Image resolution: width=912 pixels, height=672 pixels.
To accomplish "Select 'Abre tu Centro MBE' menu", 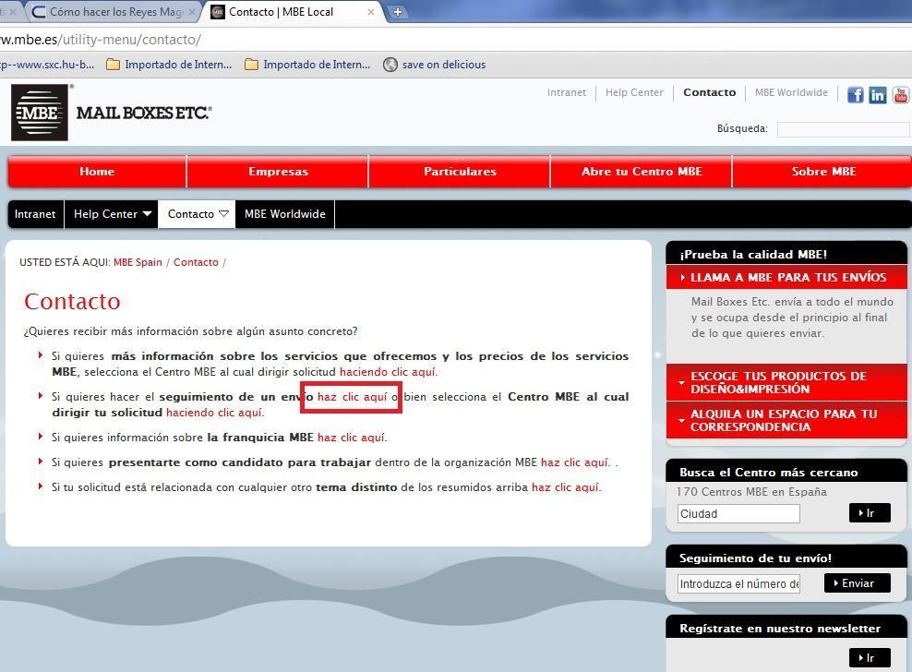I will point(642,172).
